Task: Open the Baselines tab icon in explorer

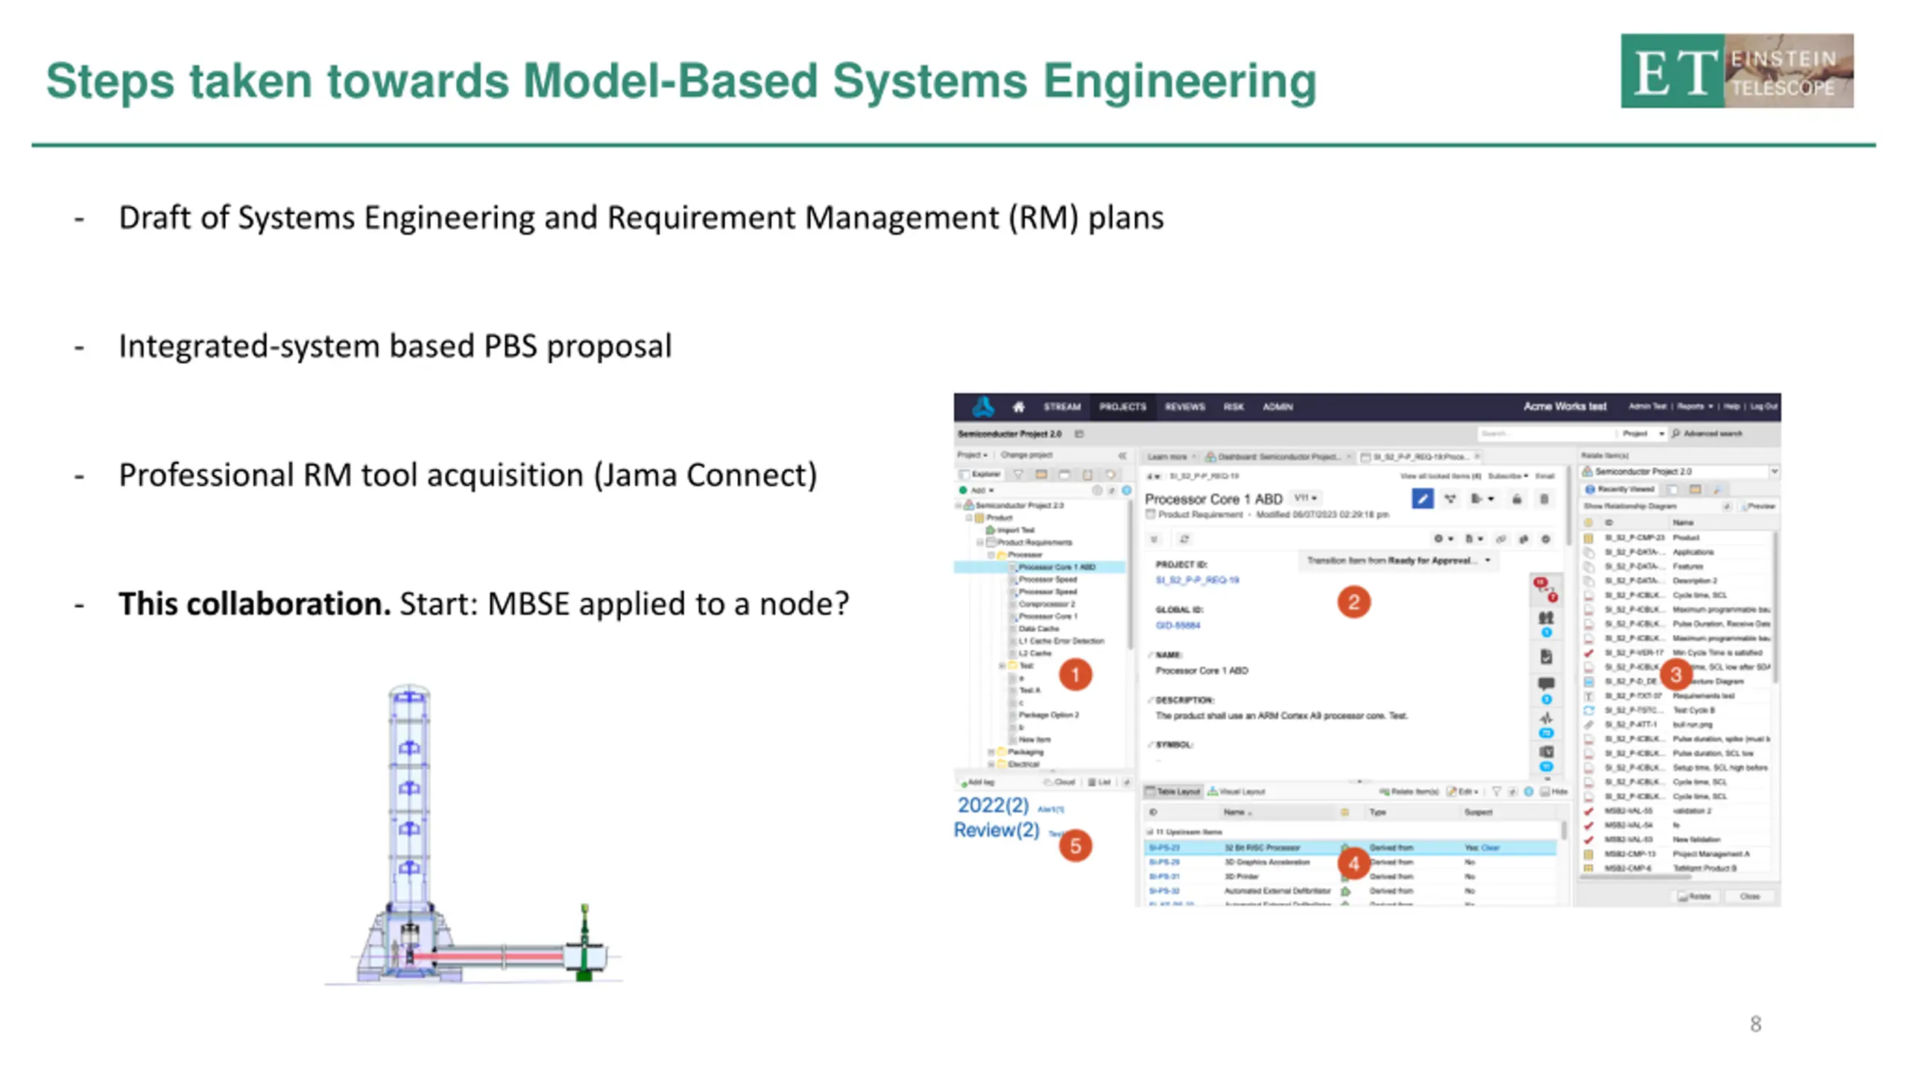Action: 1064,475
